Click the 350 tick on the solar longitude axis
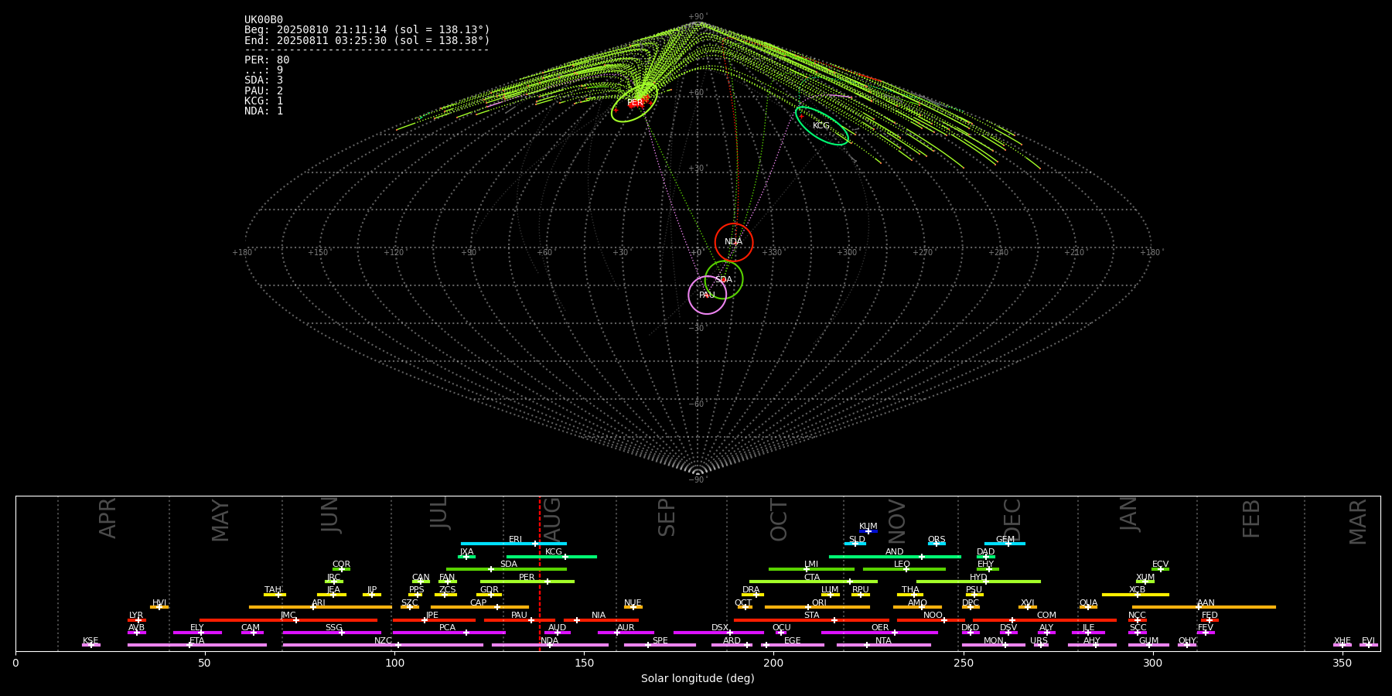 click(x=1343, y=663)
